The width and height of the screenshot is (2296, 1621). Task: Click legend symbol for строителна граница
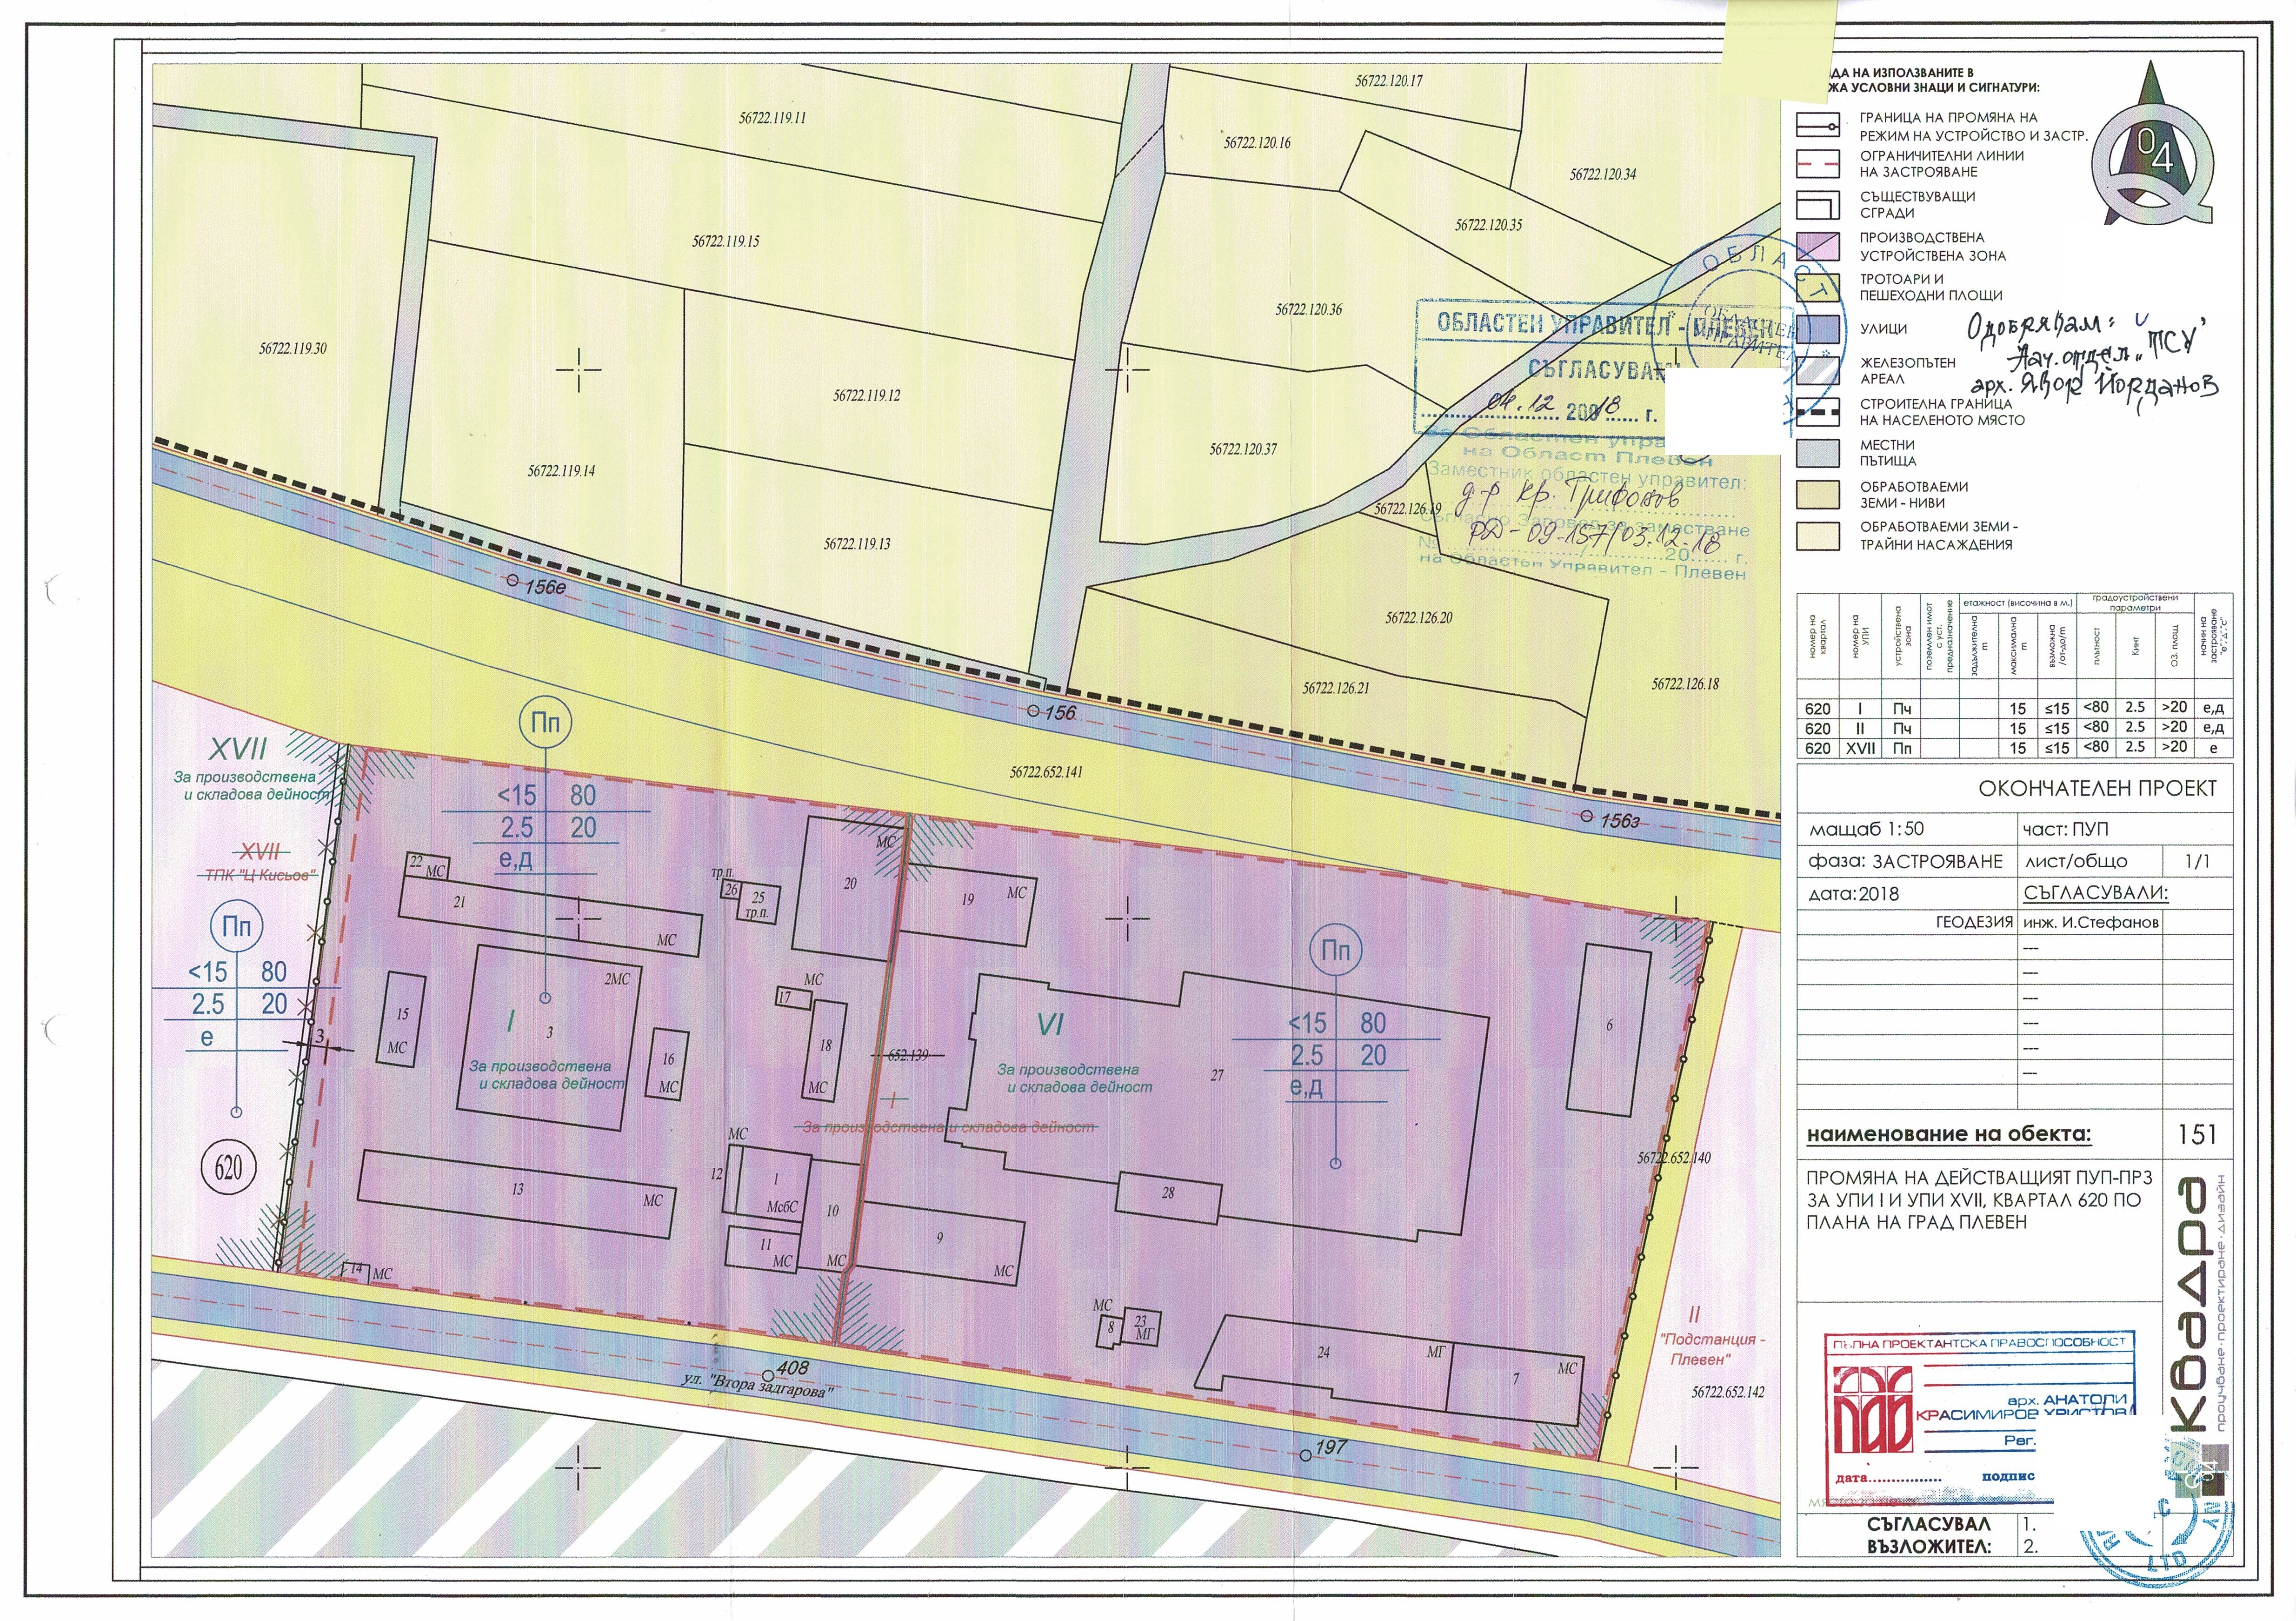click(x=1818, y=411)
